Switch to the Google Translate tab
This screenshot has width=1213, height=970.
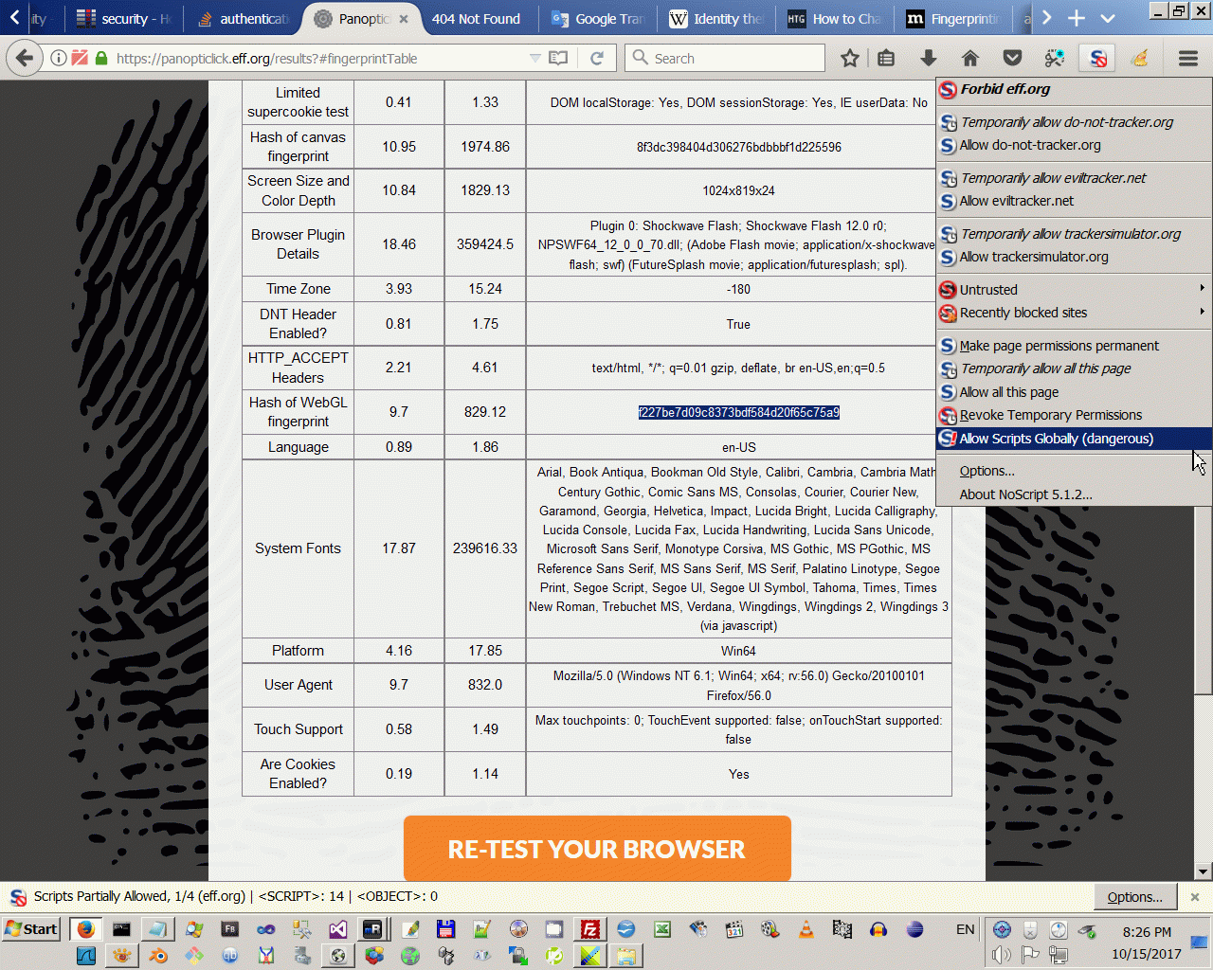coord(598,19)
